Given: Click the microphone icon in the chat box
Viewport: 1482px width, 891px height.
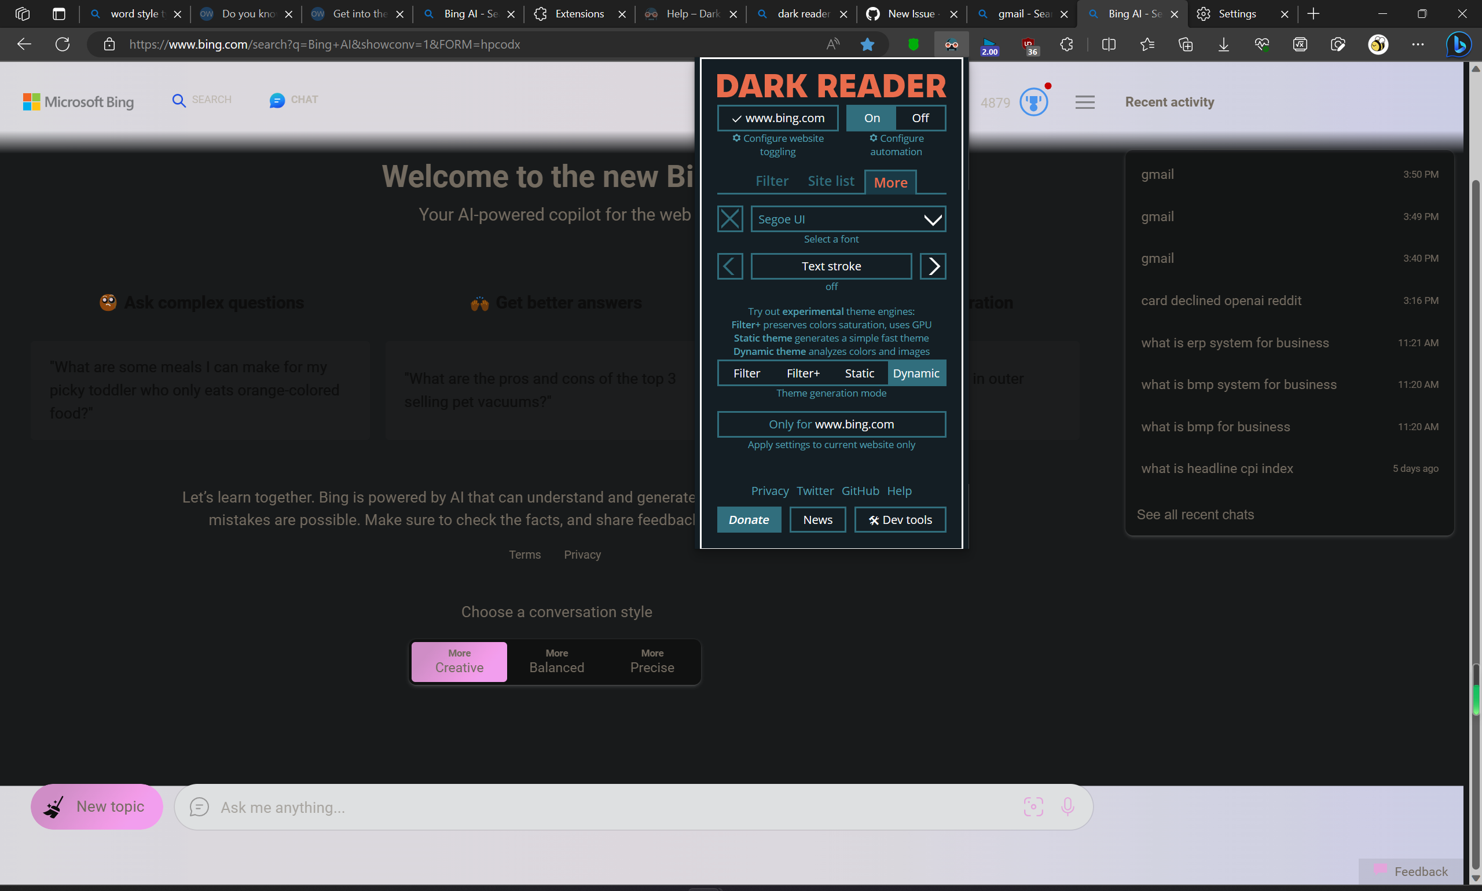Looking at the screenshot, I should (x=1068, y=807).
